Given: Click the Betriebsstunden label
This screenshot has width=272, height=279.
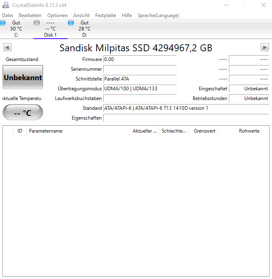Looking at the screenshot, I should (x=210, y=98).
